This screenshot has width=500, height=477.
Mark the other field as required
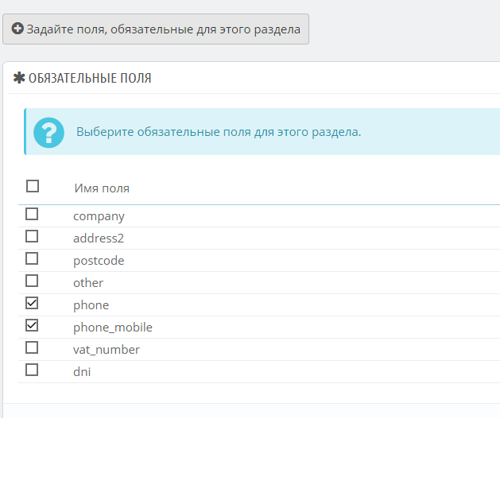click(x=32, y=281)
